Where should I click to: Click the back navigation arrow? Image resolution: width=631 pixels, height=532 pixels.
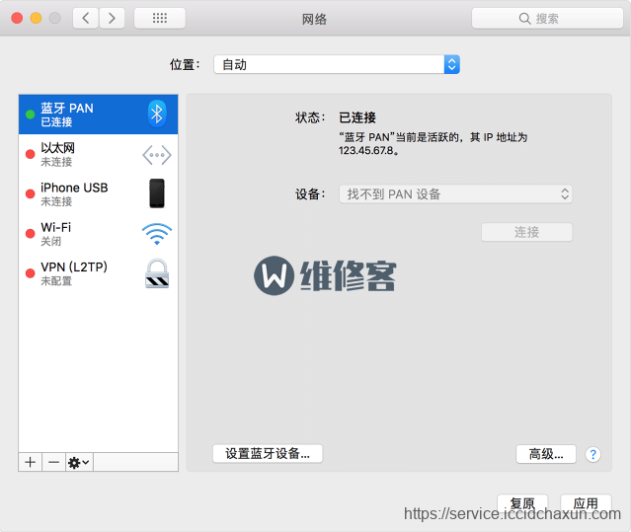point(85,18)
